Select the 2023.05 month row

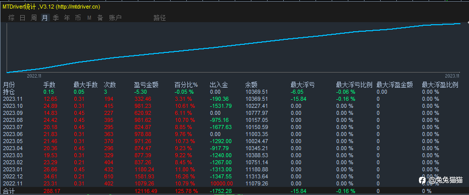tap(234, 141)
